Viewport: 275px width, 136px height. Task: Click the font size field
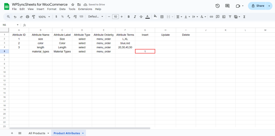(115, 17)
